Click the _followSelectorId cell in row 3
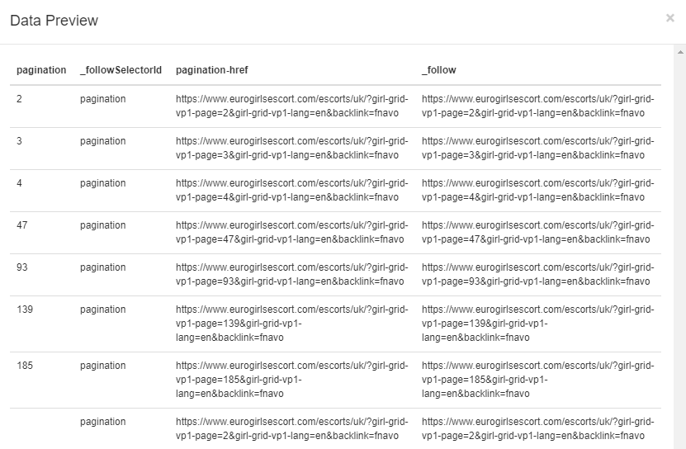The height and width of the screenshot is (449, 686). coord(103,183)
